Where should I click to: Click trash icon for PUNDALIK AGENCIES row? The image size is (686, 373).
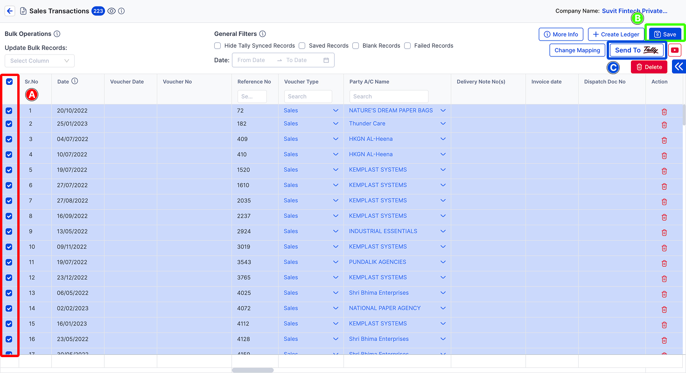coord(664,263)
